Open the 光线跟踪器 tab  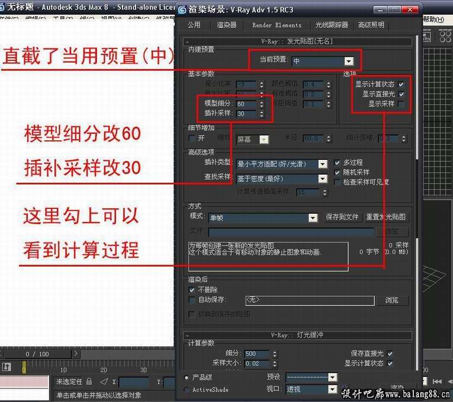[332, 25]
